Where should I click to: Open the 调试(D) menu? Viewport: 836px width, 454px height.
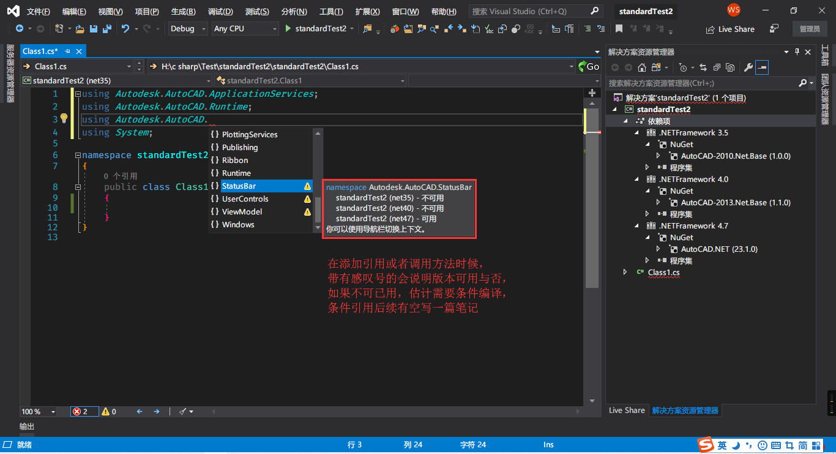click(x=220, y=12)
